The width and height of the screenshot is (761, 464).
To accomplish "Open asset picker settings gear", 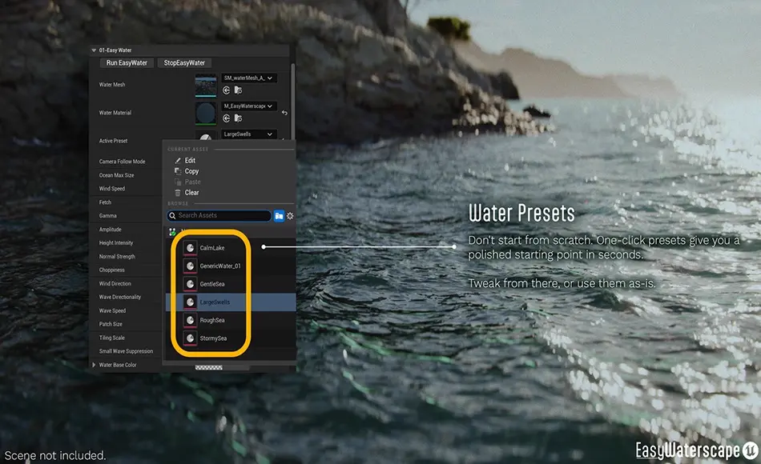I will tap(290, 216).
